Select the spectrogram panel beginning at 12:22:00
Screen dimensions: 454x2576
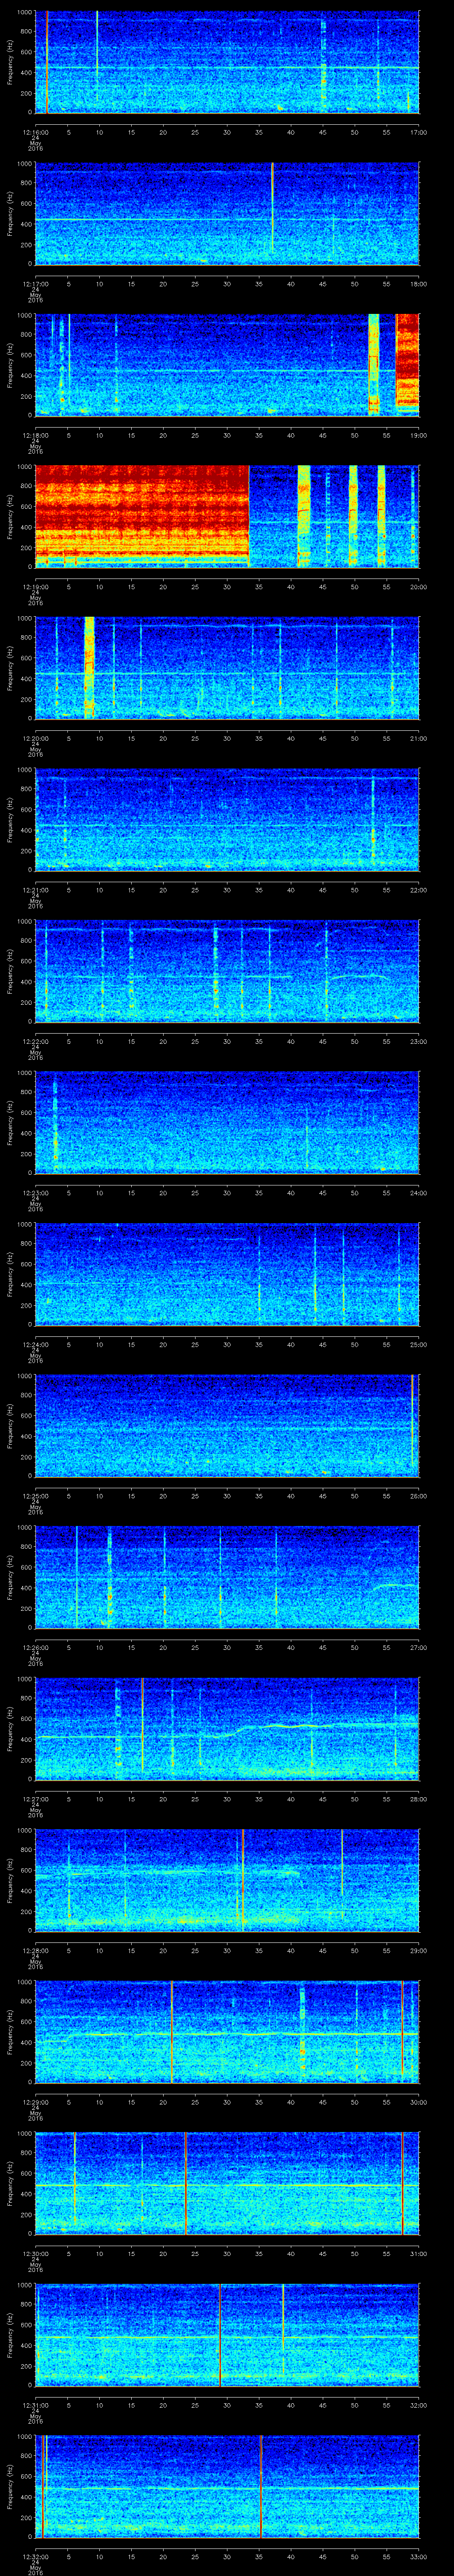pos(227,971)
